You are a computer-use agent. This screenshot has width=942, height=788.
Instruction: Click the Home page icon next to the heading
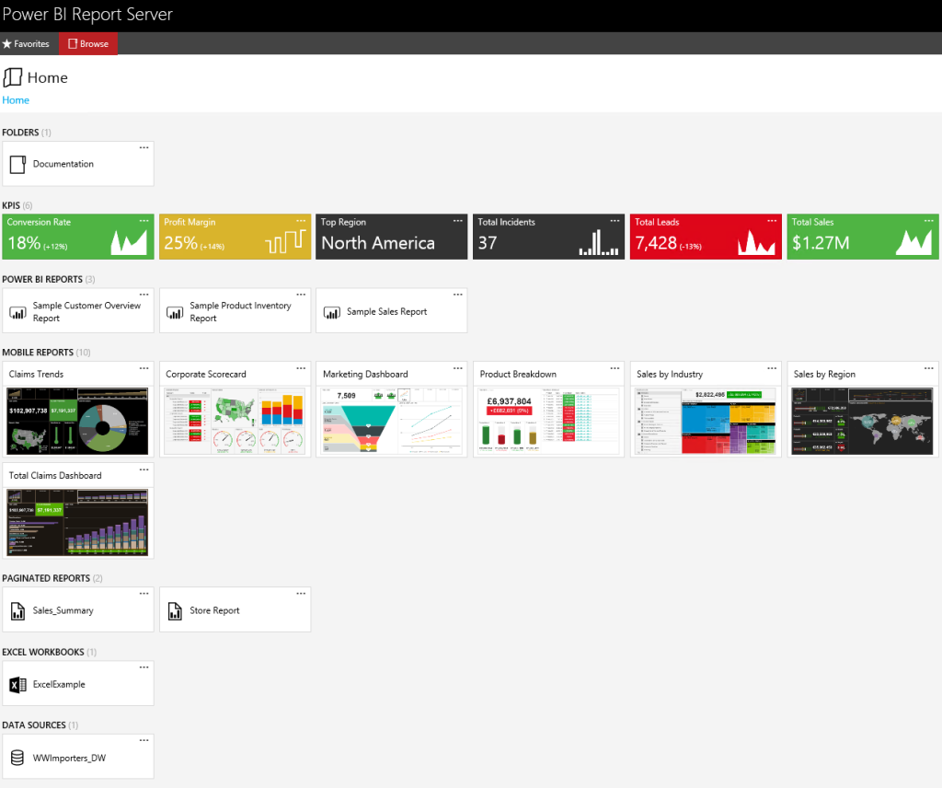12,77
